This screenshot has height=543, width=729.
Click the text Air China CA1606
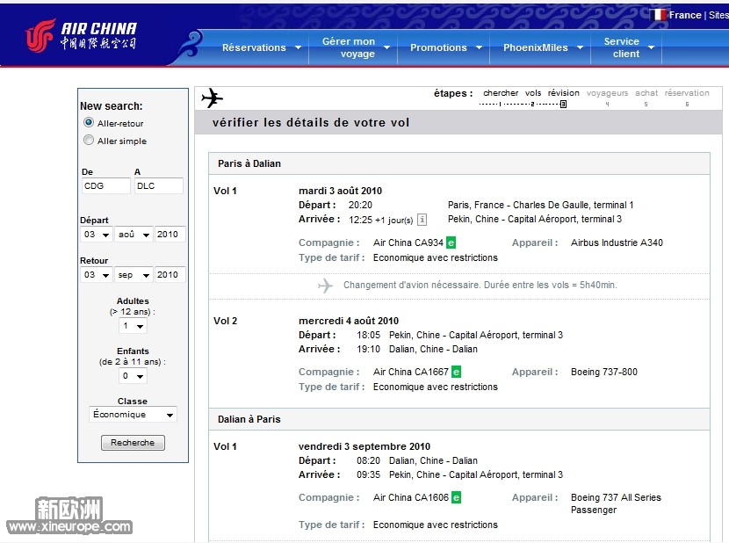411,497
